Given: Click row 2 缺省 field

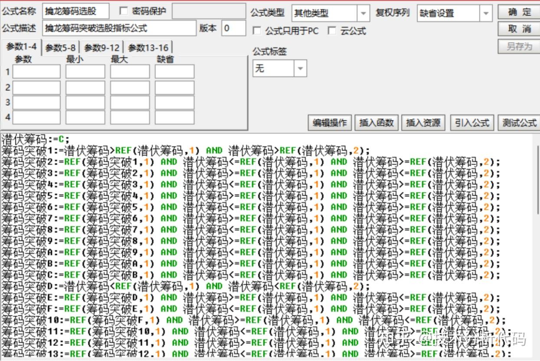Looking at the screenshot, I should pyautogui.click(x=174, y=87).
